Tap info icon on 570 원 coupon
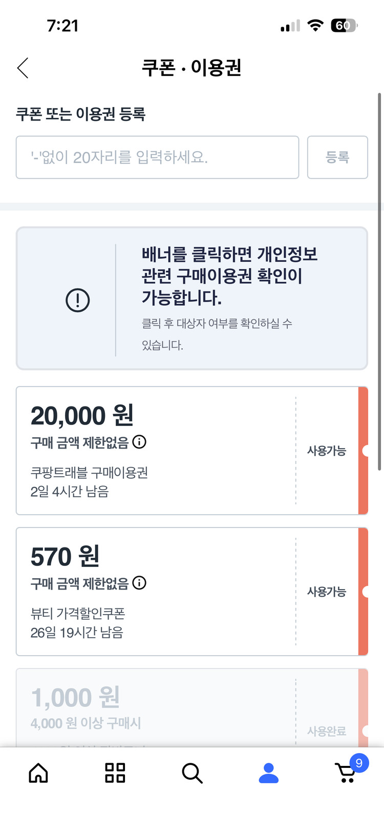Image resolution: width=384 pixels, height=832 pixels. click(x=139, y=583)
